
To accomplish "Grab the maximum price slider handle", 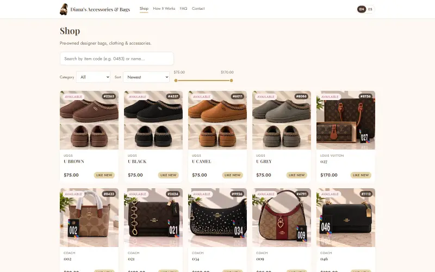I will (232, 81).
